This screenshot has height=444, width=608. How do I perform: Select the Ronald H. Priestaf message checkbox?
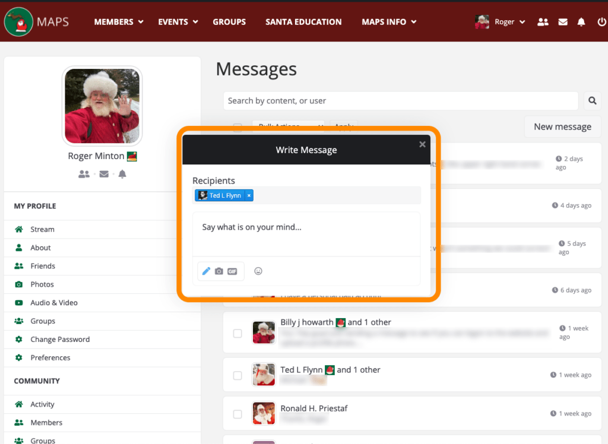pyautogui.click(x=237, y=414)
